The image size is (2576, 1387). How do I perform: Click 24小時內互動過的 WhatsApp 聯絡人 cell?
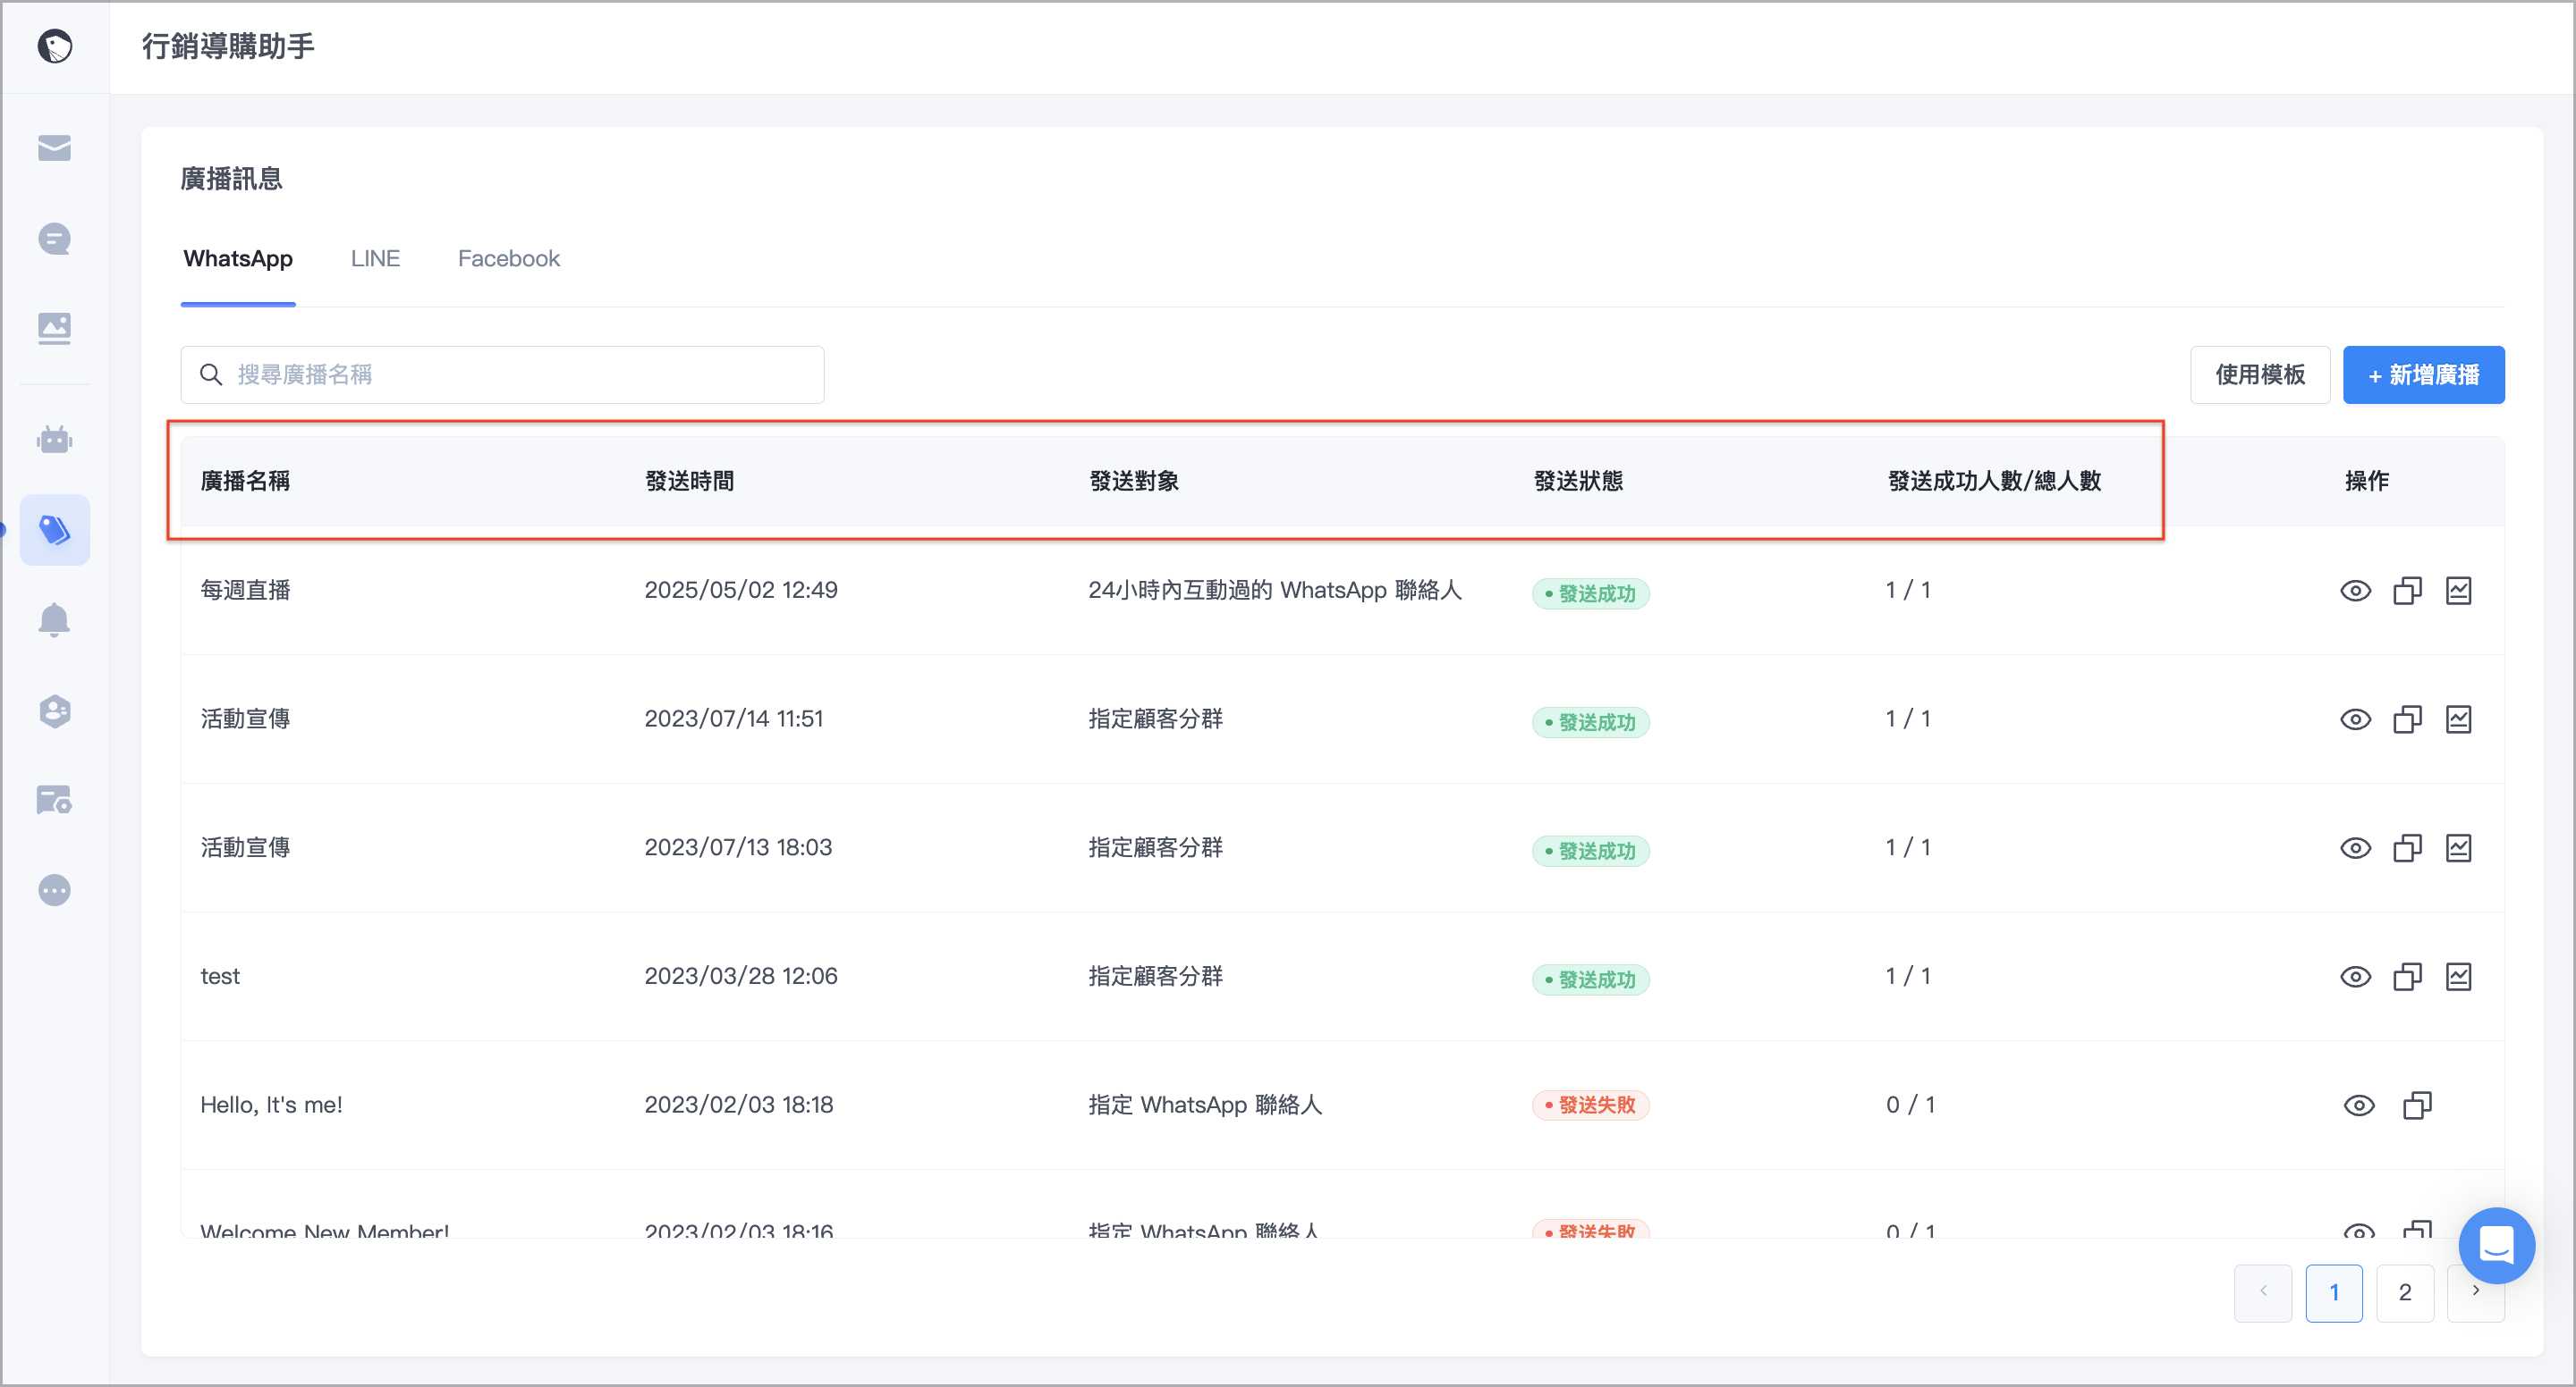1275,590
